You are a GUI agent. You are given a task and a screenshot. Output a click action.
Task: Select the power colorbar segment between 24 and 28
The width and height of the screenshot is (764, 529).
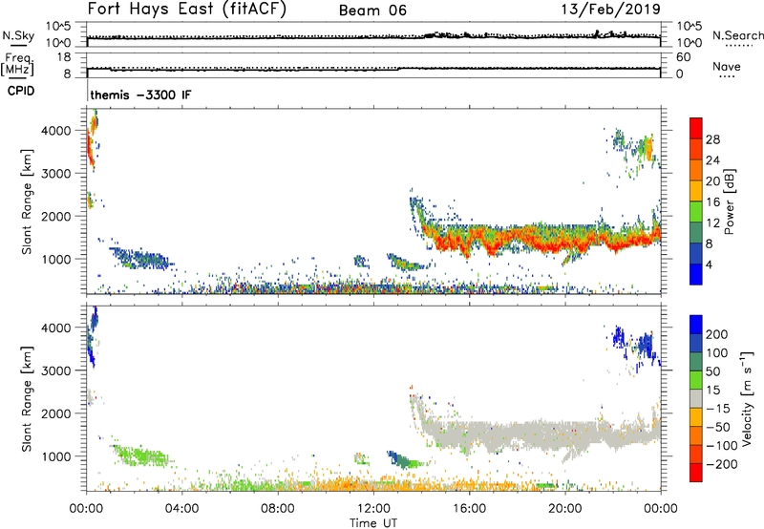coord(696,149)
